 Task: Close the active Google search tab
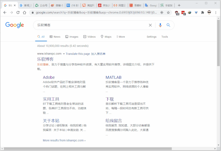click(x=15, y=5)
